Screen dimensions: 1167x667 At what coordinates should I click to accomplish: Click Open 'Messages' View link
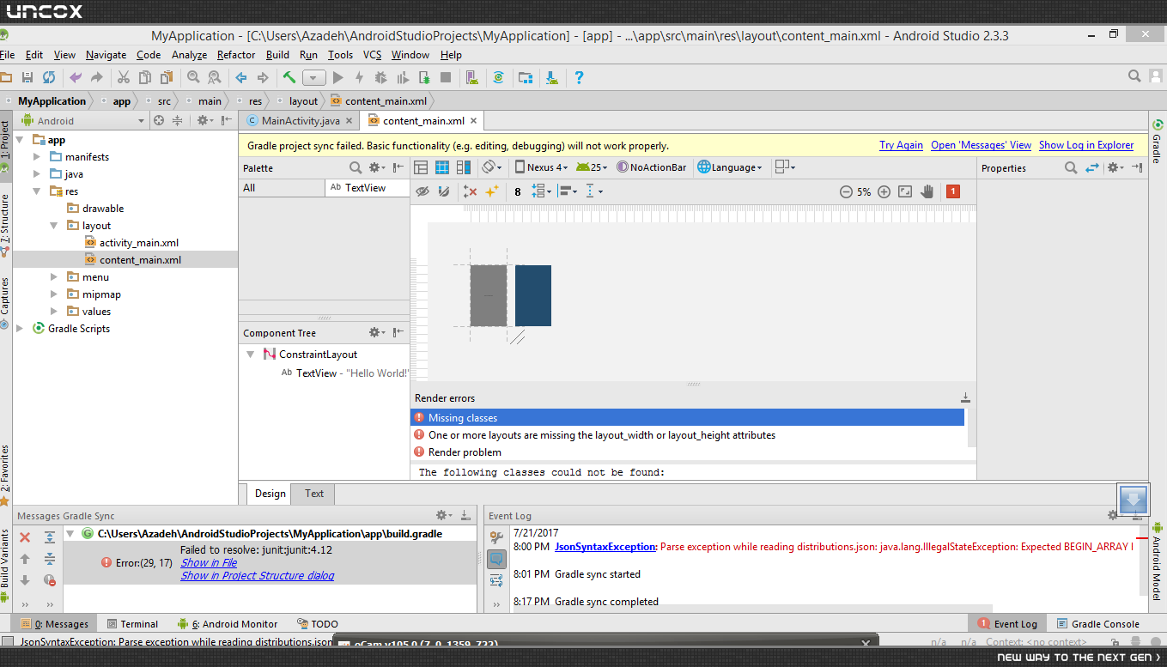tap(981, 145)
